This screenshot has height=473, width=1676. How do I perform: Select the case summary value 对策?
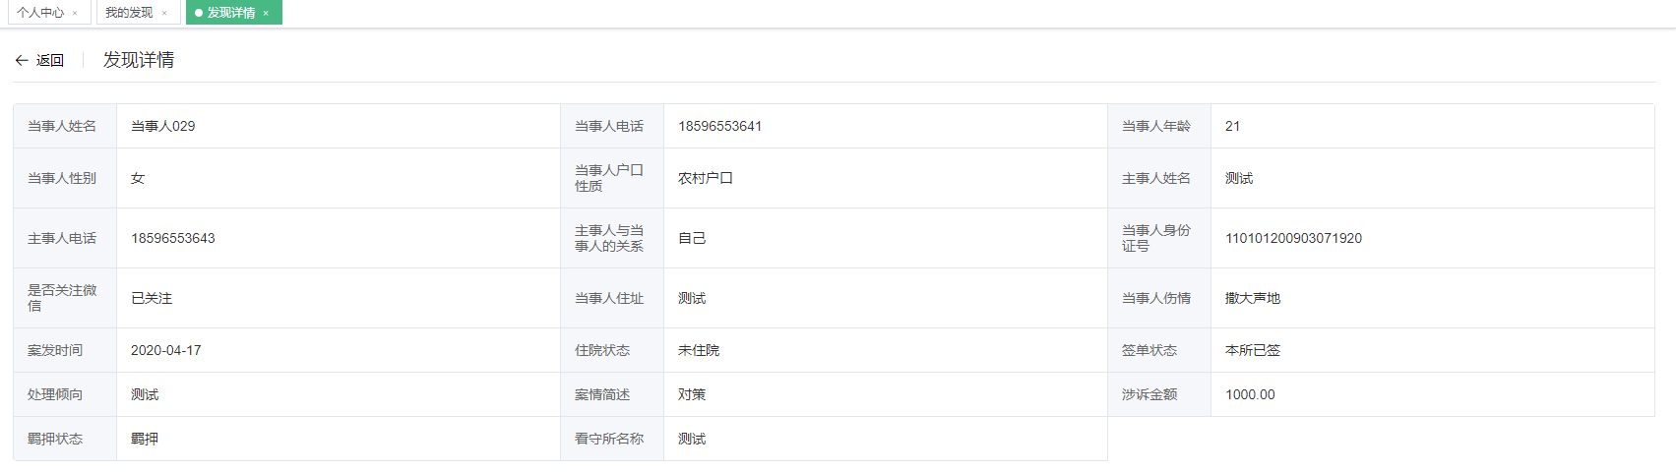692,394
